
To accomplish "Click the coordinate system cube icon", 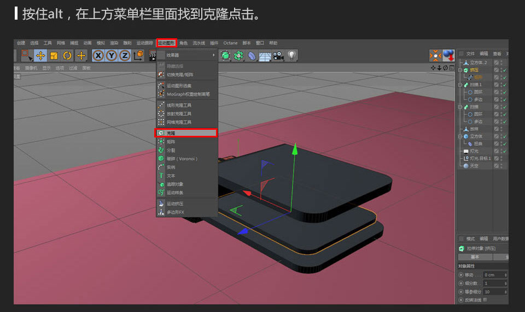I will pyautogui.click(x=138, y=56).
